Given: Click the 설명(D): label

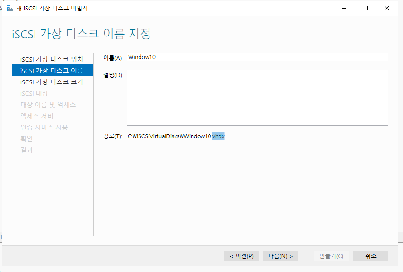Looking at the screenshot, I should click(x=113, y=75).
